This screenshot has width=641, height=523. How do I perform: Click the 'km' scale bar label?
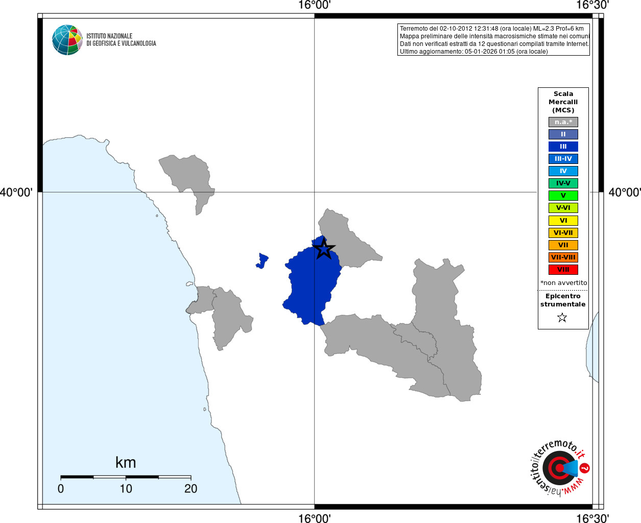point(126,462)
